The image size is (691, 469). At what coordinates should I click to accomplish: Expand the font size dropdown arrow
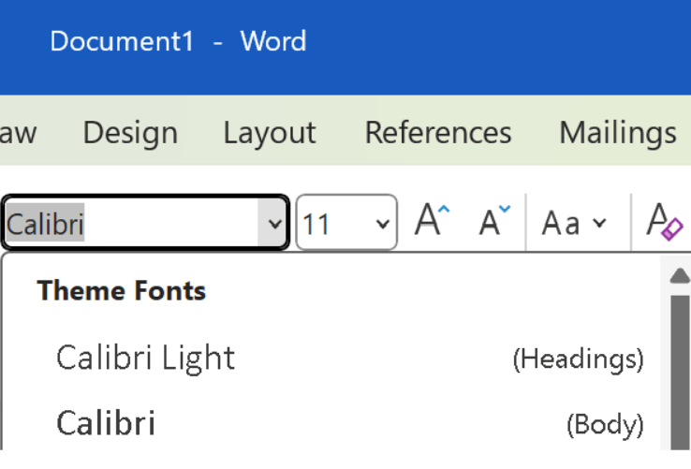click(383, 224)
